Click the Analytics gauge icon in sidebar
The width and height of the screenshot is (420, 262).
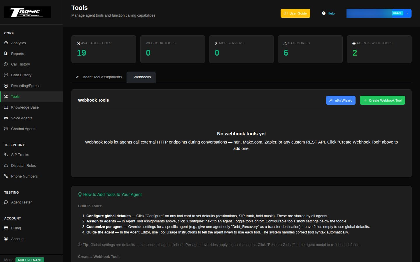[6, 43]
